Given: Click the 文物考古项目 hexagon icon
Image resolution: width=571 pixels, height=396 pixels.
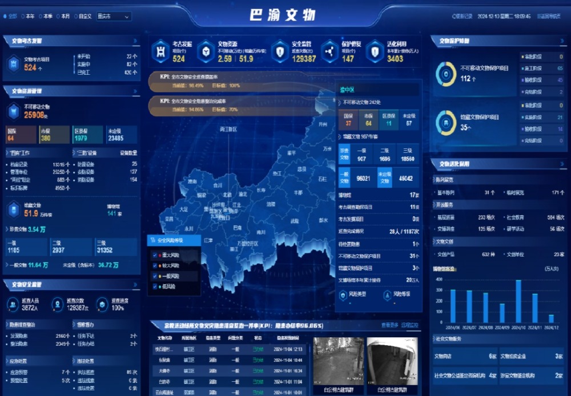Looking at the screenshot, I should point(14,63).
